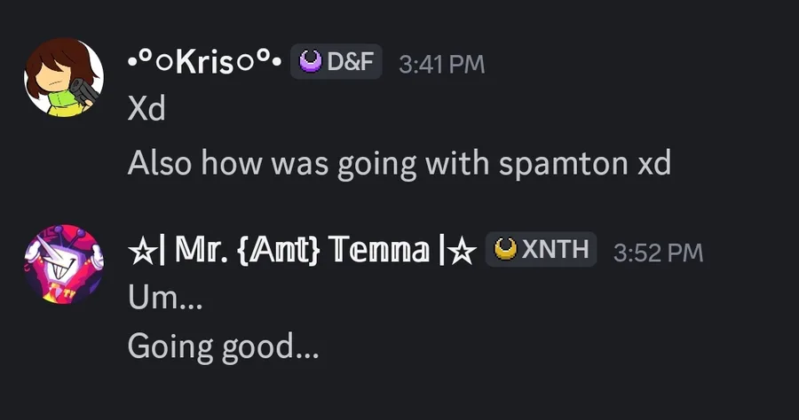The image size is (799, 420).
Task: Select the "Um..." message
Action: [x=166, y=297]
